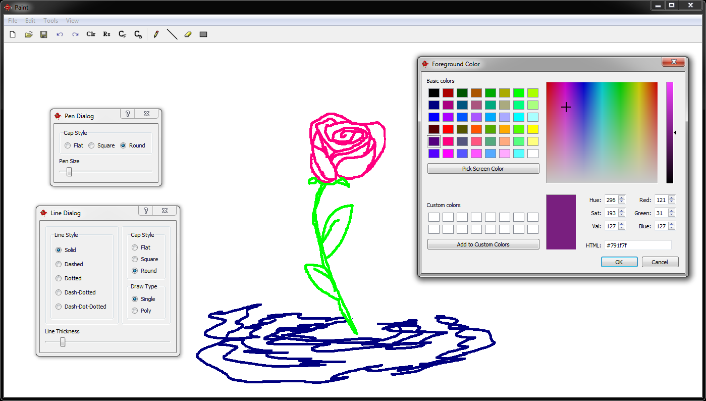Open the File menu

(12, 20)
